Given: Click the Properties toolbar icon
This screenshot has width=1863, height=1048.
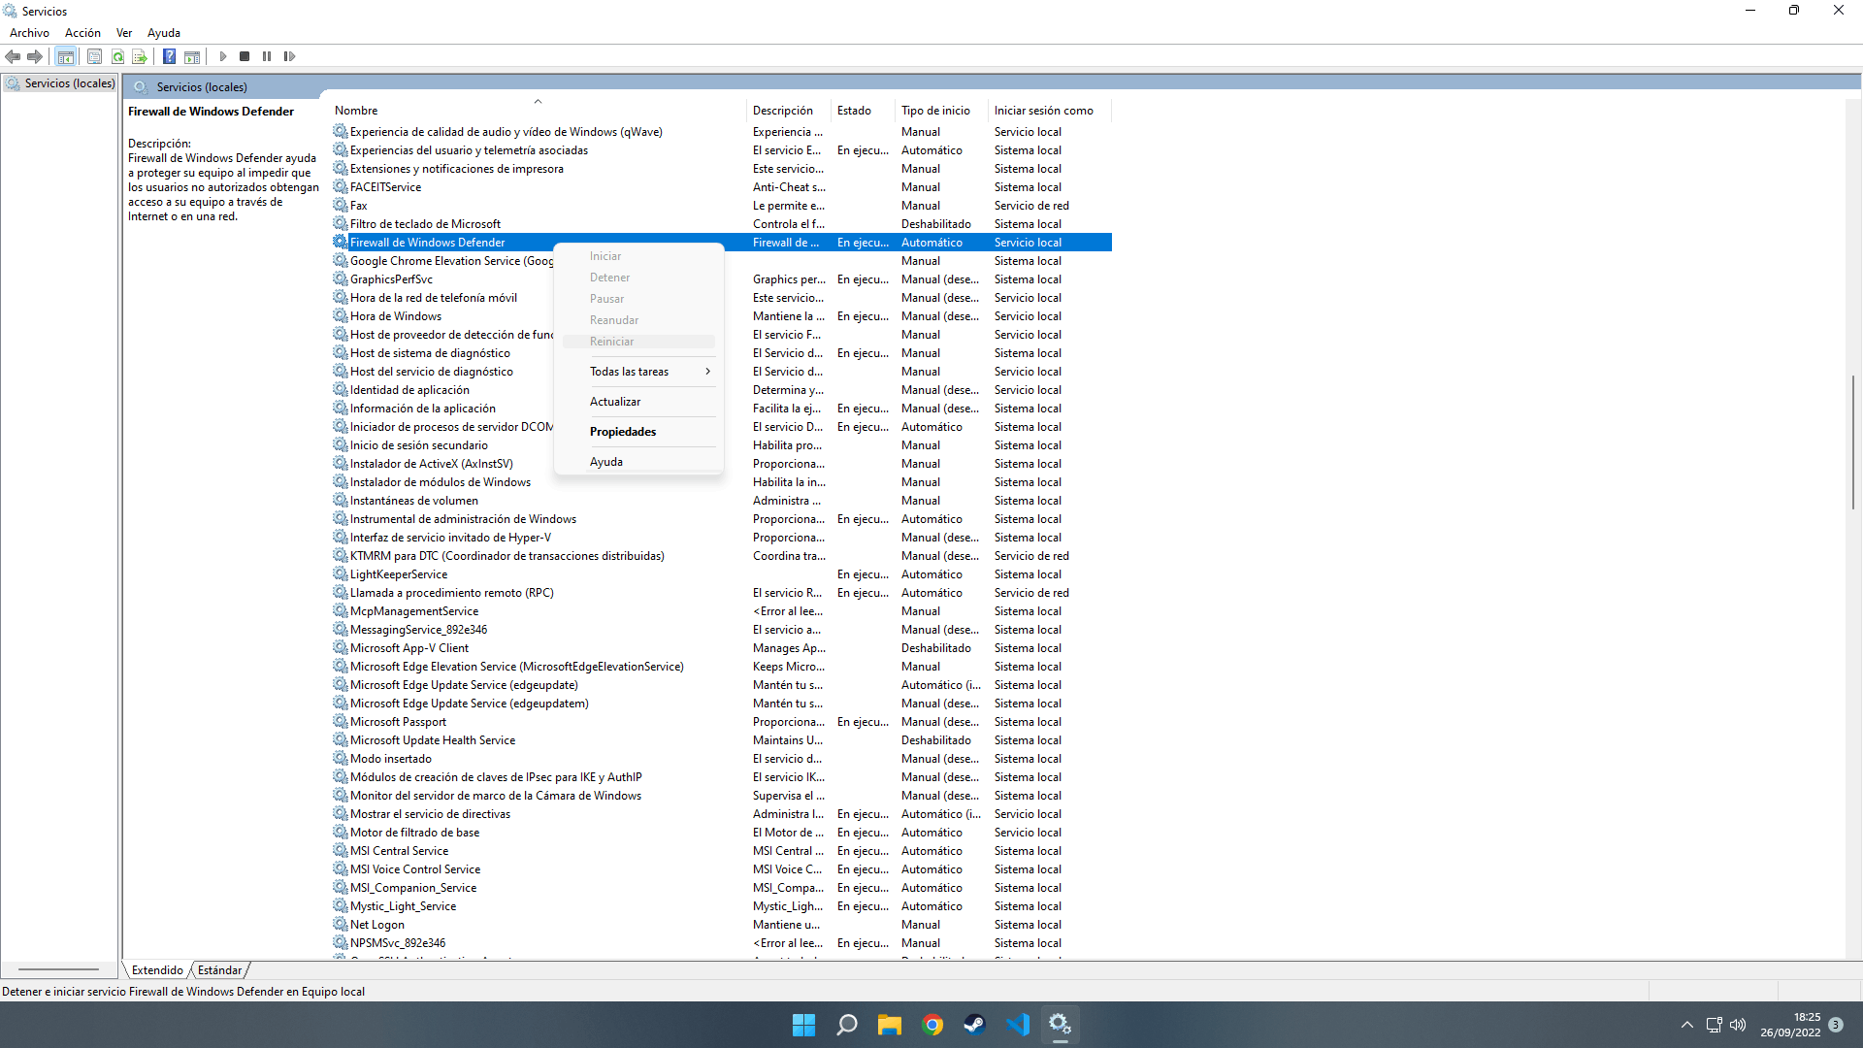Looking at the screenshot, I should tap(94, 56).
